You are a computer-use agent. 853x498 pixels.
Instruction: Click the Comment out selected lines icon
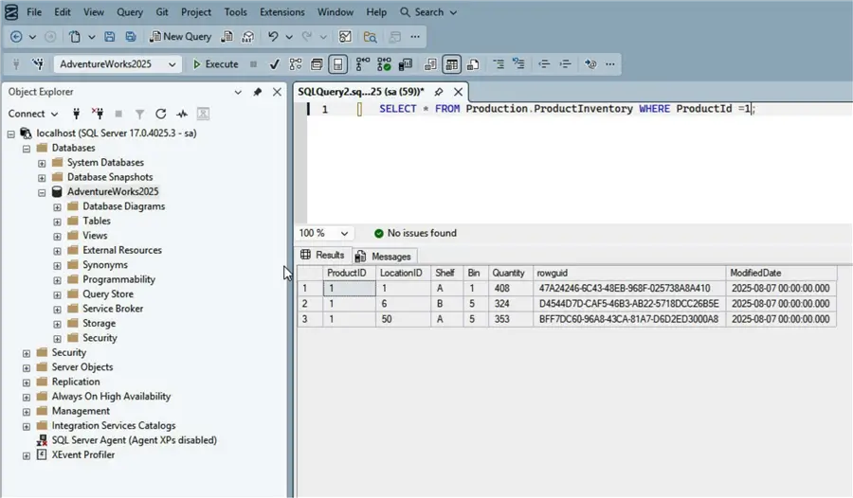click(499, 64)
